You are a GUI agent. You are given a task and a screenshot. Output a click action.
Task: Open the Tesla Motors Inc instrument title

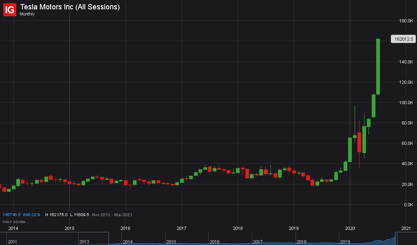click(69, 7)
